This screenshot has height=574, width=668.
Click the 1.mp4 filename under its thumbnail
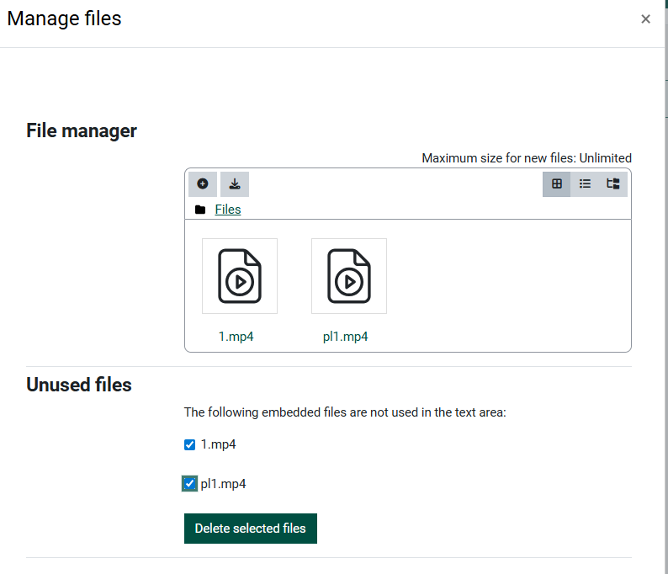pos(236,337)
